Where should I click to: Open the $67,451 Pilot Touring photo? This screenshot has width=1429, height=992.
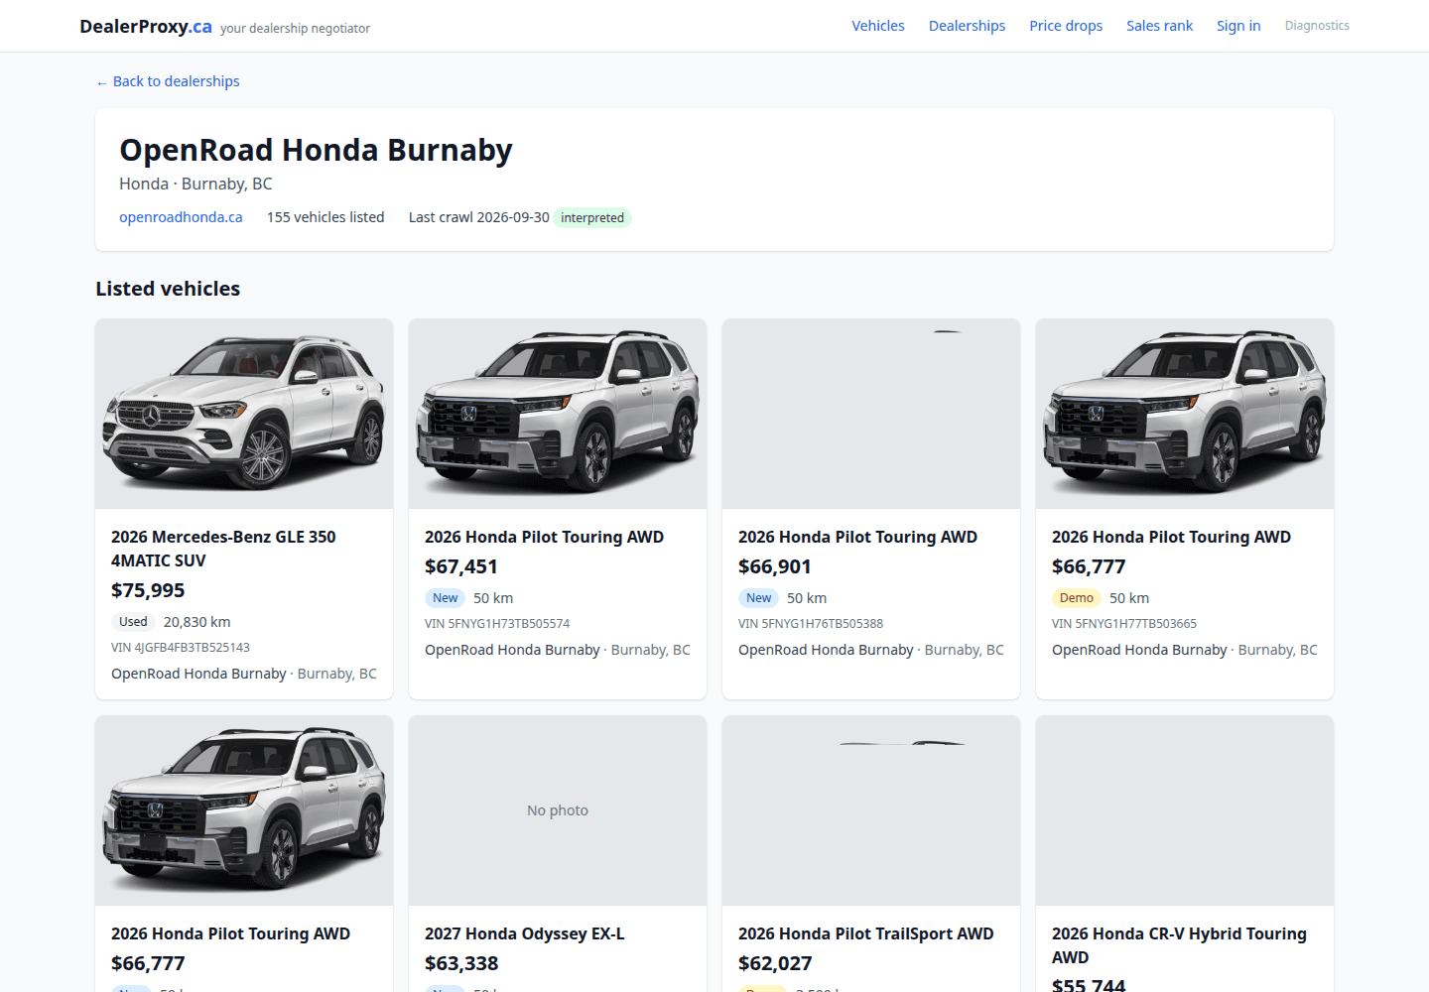click(x=558, y=414)
